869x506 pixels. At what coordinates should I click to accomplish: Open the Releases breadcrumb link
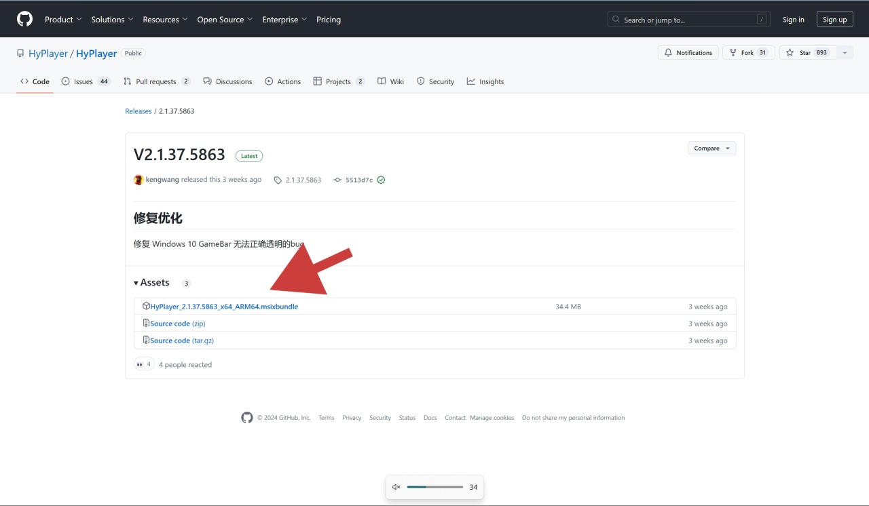point(138,111)
